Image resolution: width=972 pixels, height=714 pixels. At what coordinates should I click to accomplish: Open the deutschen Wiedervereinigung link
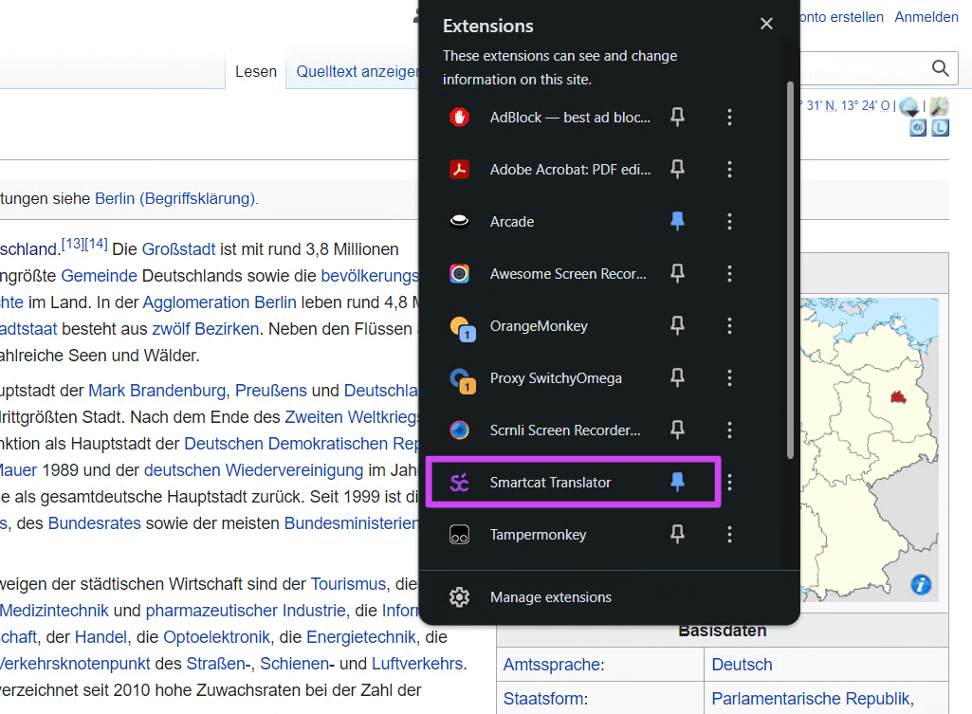click(253, 469)
